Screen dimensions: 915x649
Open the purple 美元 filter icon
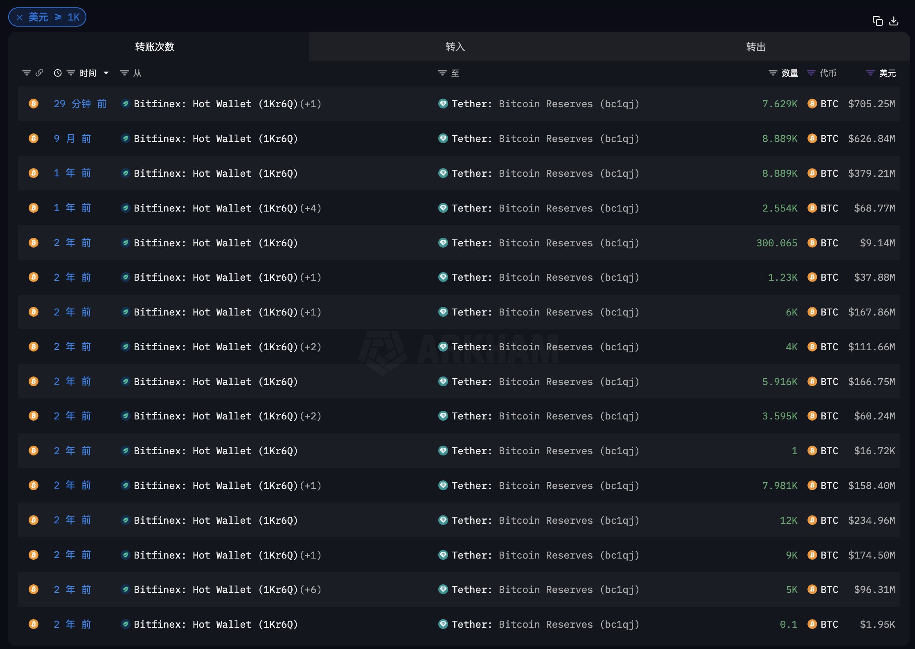[x=870, y=73]
